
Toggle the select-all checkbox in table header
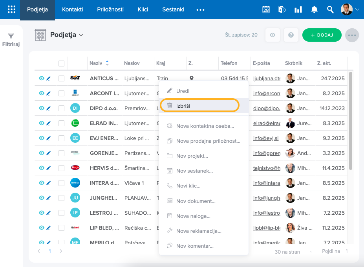click(61, 63)
